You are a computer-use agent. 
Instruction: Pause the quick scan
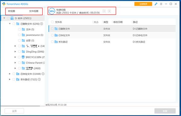click(x=104, y=11)
